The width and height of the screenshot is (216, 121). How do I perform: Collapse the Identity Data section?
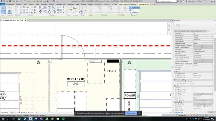(x=213, y=102)
